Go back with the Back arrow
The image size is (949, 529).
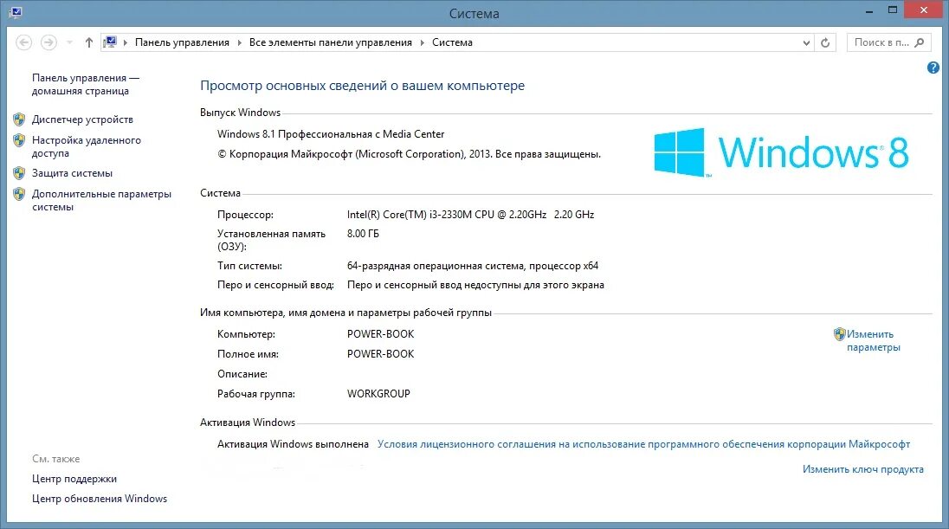click(x=23, y=42)
